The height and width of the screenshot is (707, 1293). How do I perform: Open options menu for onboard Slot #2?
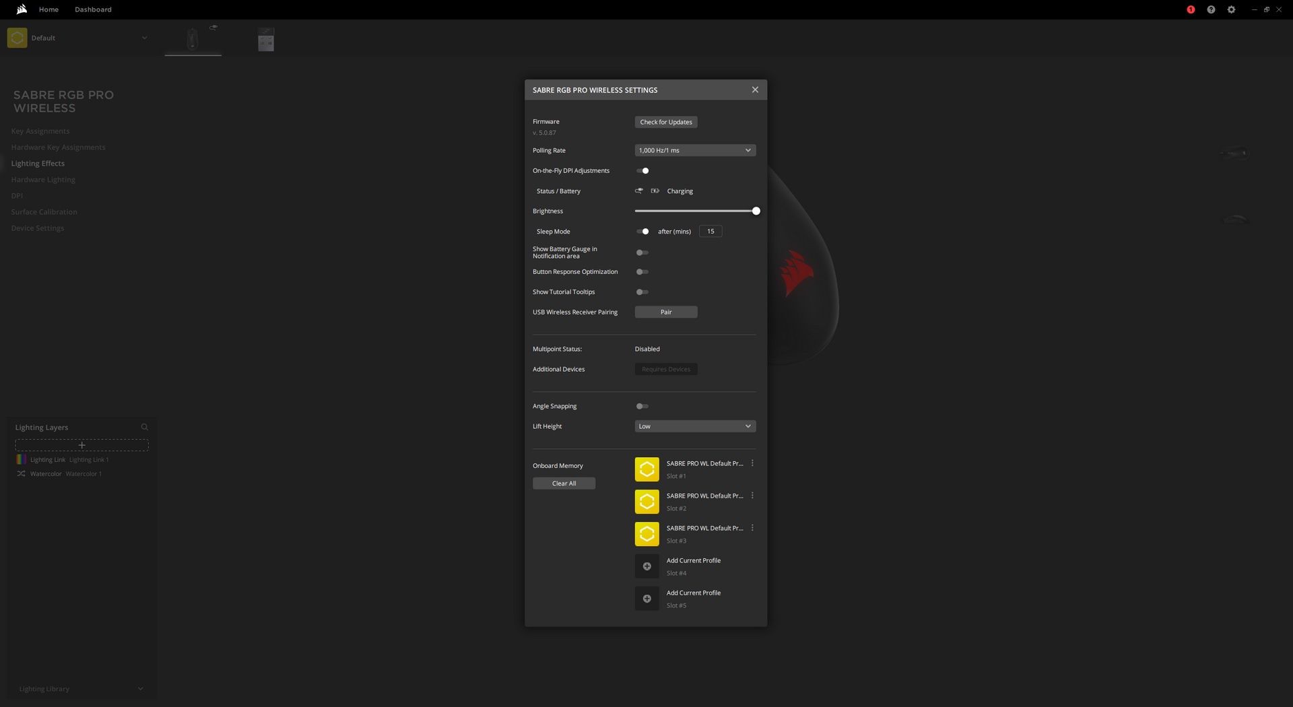click(x=752, y=496)
